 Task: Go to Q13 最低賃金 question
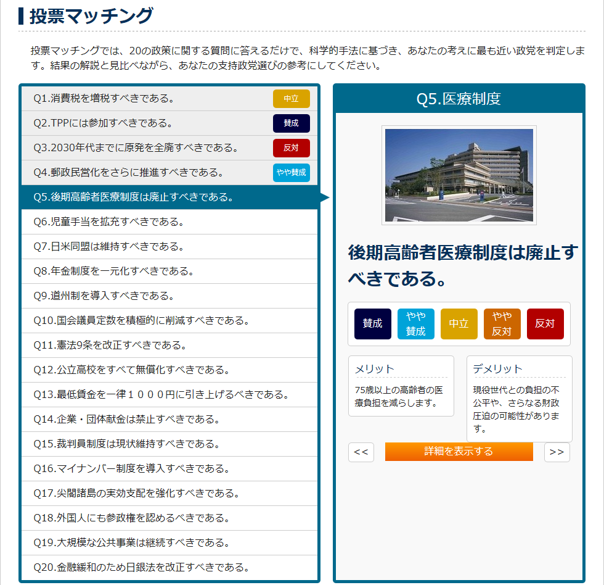[161, 395]
